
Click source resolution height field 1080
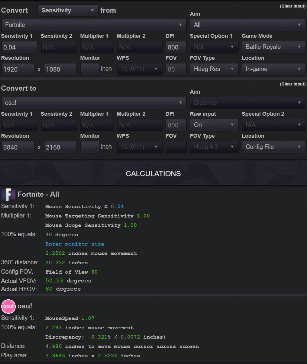click(60, 69)
